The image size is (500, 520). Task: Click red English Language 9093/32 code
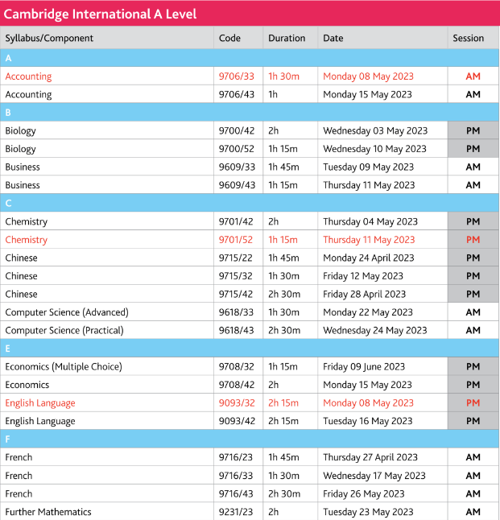coord(237,403)
